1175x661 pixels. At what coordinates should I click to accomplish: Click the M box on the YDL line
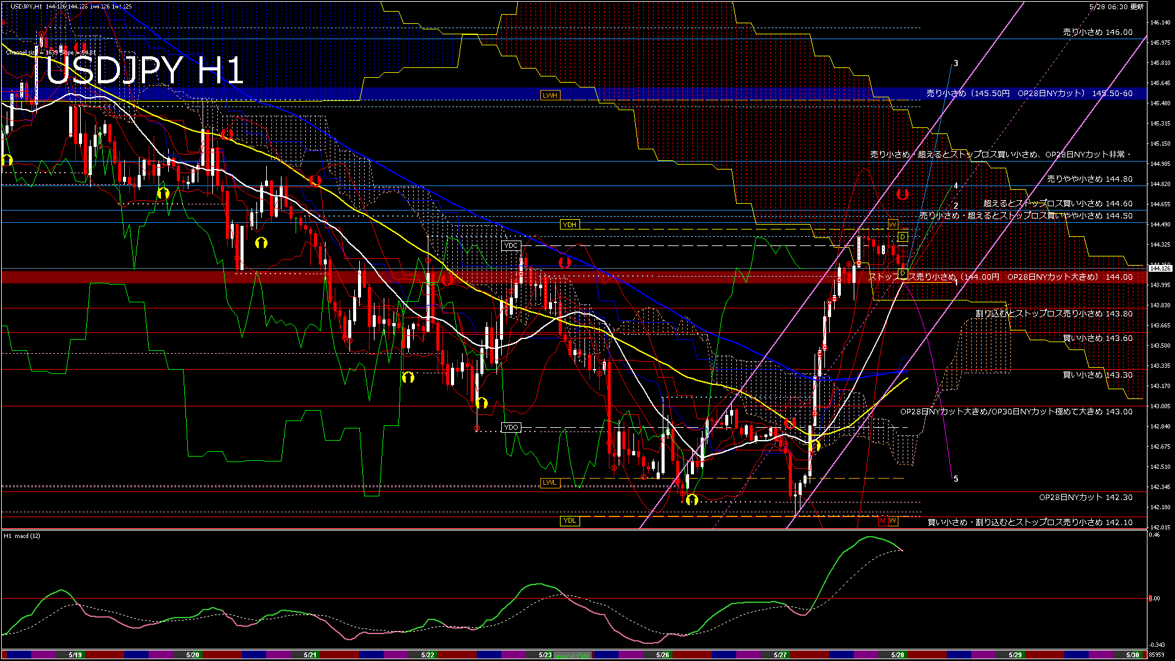(882, 521)
